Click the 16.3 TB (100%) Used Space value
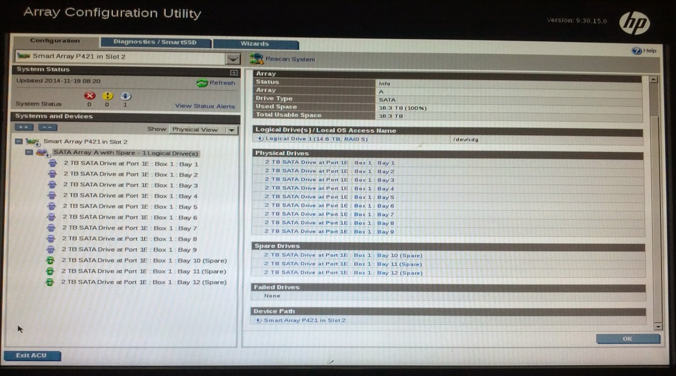676x376 pixels. pyautogui.click(x=403, y=108)
